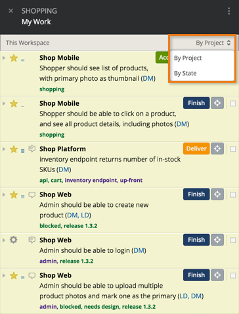Open comment bubble on upload photos story
Image resolution: width=239 pixels, height=314 pixels.
point(32,276)
